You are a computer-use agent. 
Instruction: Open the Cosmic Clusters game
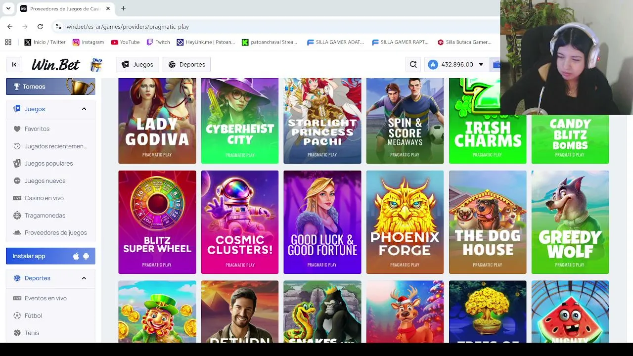[x=240, y=222]
